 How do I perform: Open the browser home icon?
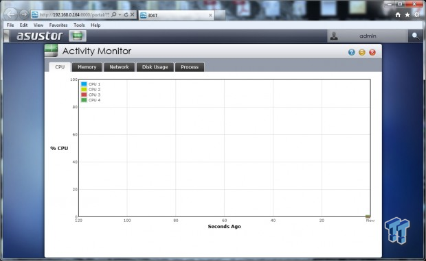[398, 14]
